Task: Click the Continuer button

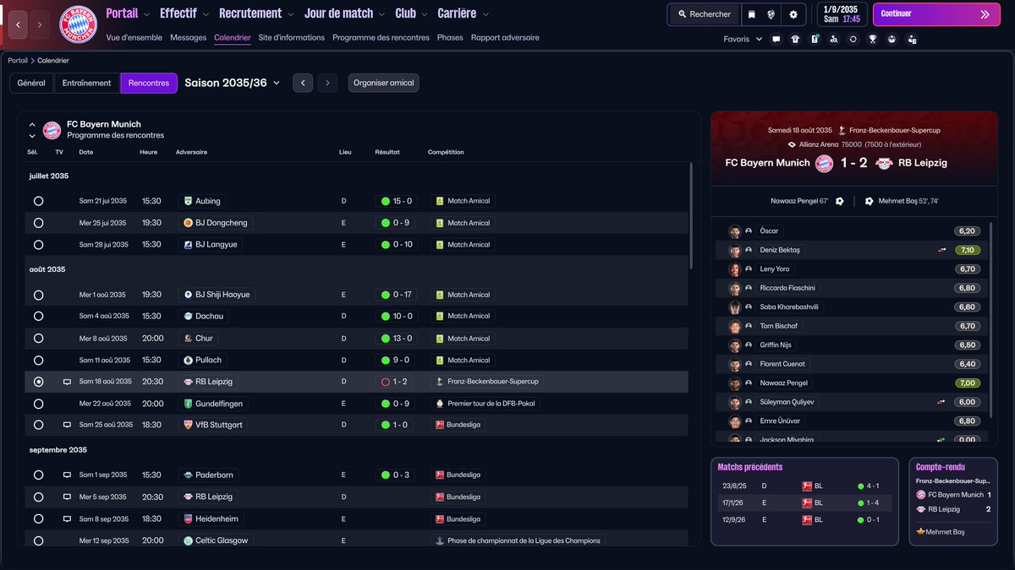Action: click(x=935, y=14)
